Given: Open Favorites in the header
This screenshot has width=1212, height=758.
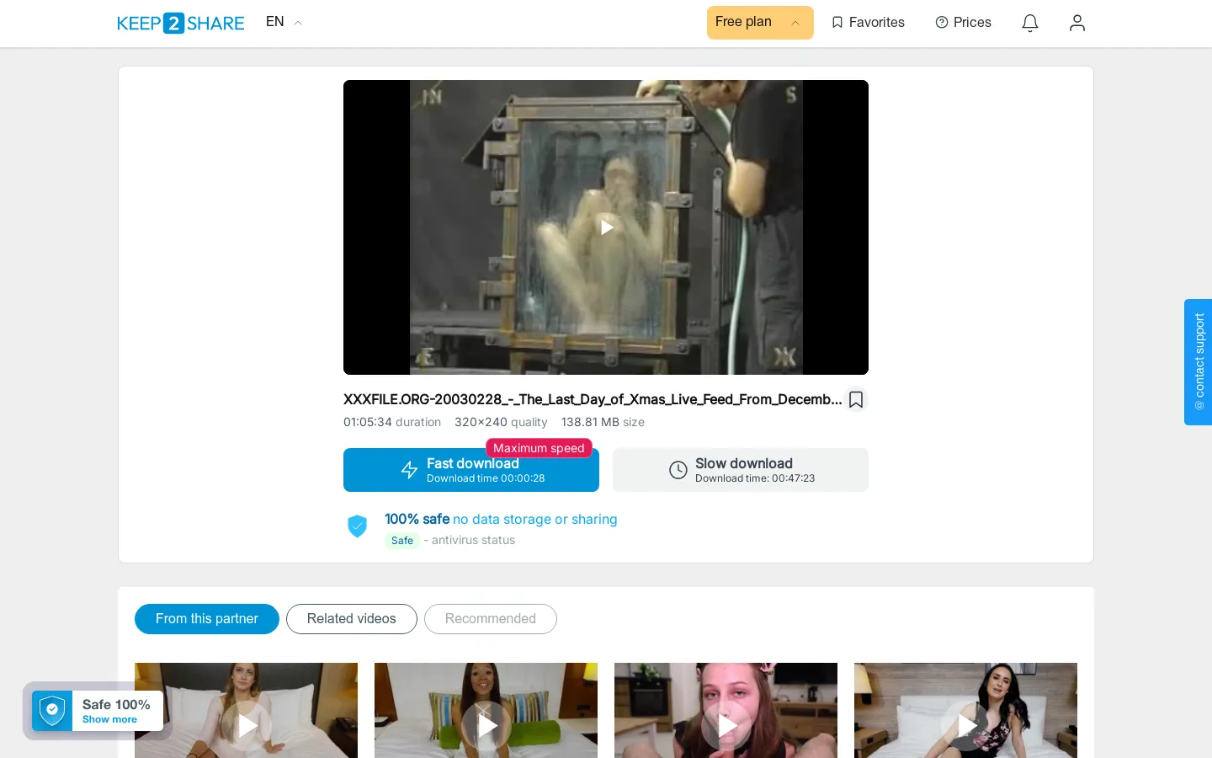Looking at the screenshot, I should point(868,23).
